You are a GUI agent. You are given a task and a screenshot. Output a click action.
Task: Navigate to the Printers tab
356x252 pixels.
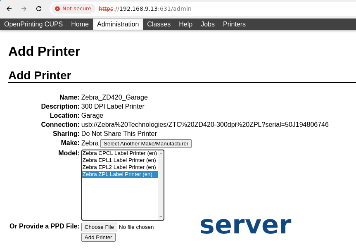click(234, 24)
